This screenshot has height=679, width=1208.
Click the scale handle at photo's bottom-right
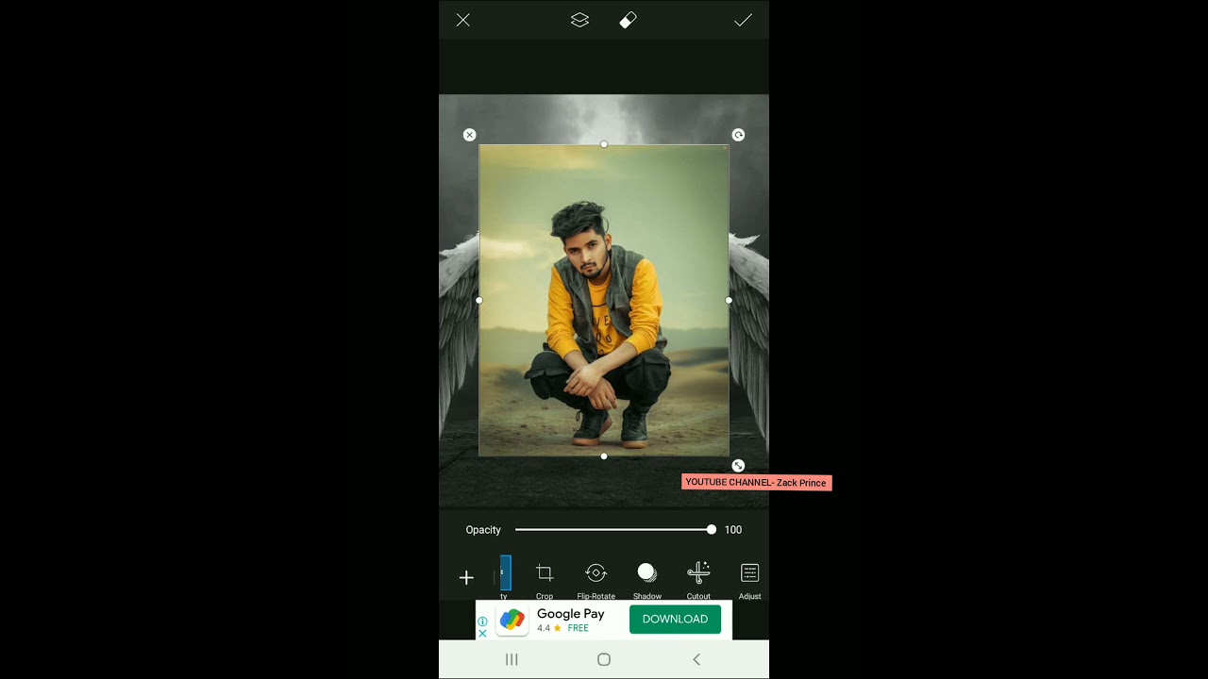[738, 466]
